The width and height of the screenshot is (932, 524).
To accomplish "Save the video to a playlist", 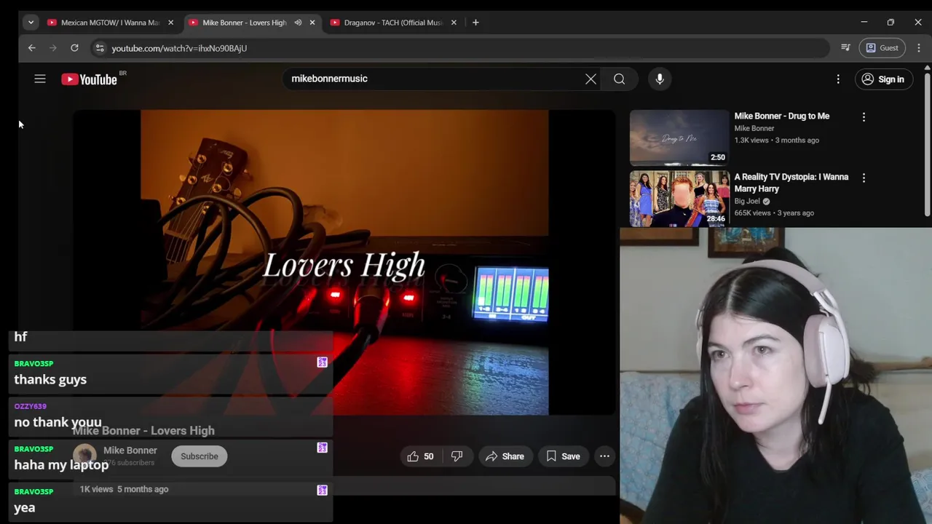I will pyautogui.click(x=563, y=456).
